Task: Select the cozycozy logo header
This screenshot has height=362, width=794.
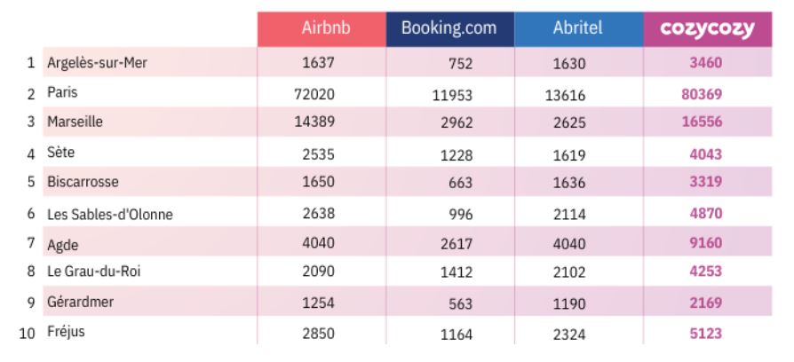Action: [708, 28]
